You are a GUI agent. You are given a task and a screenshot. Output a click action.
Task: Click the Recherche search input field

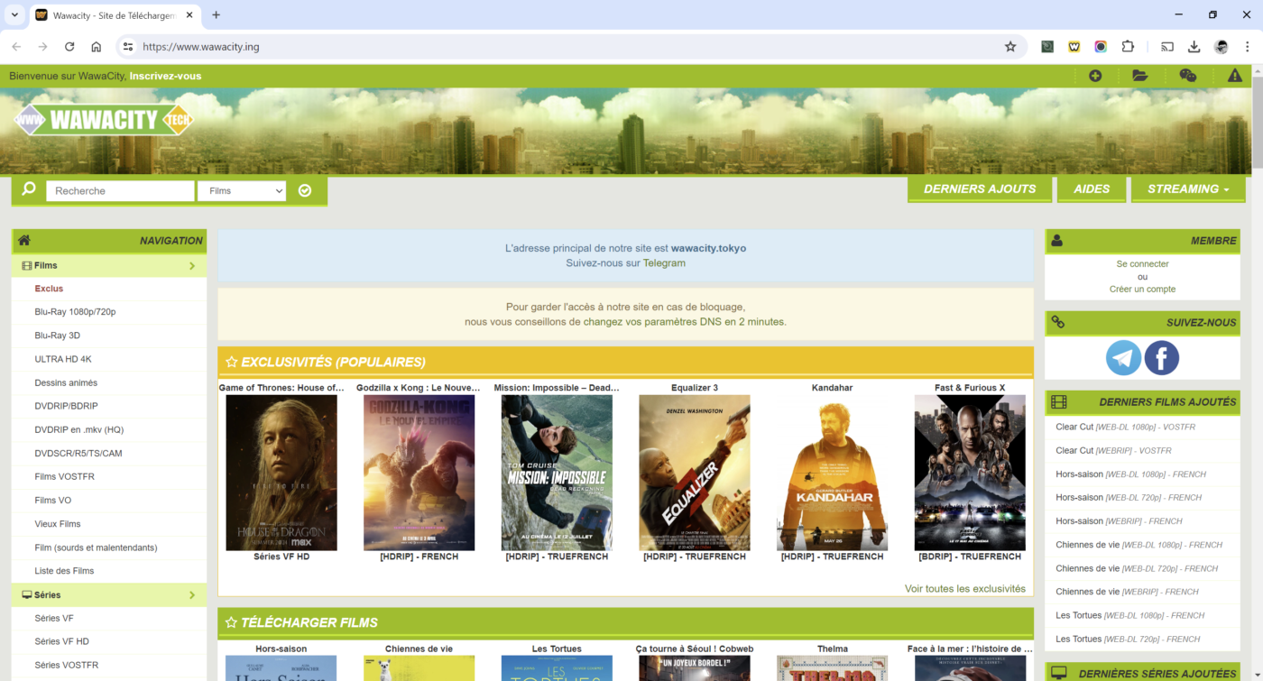(120, 191)
